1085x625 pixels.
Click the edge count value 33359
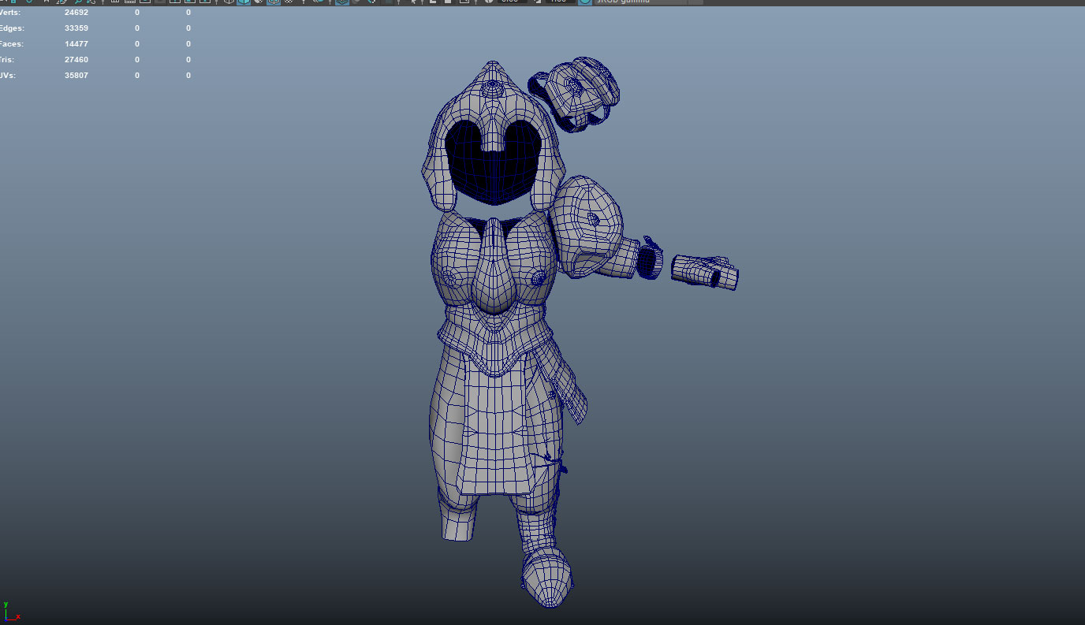76,28
